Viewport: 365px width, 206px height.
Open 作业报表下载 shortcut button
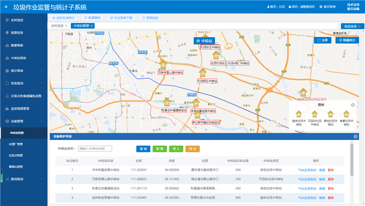click(121, 18)
